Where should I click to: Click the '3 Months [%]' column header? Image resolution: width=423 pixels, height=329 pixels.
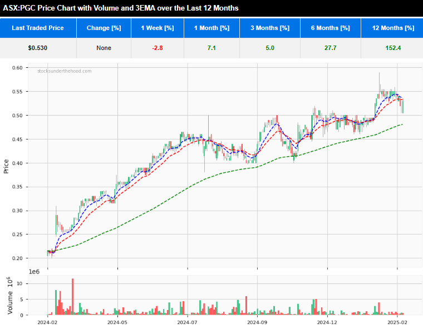point(270,28)
